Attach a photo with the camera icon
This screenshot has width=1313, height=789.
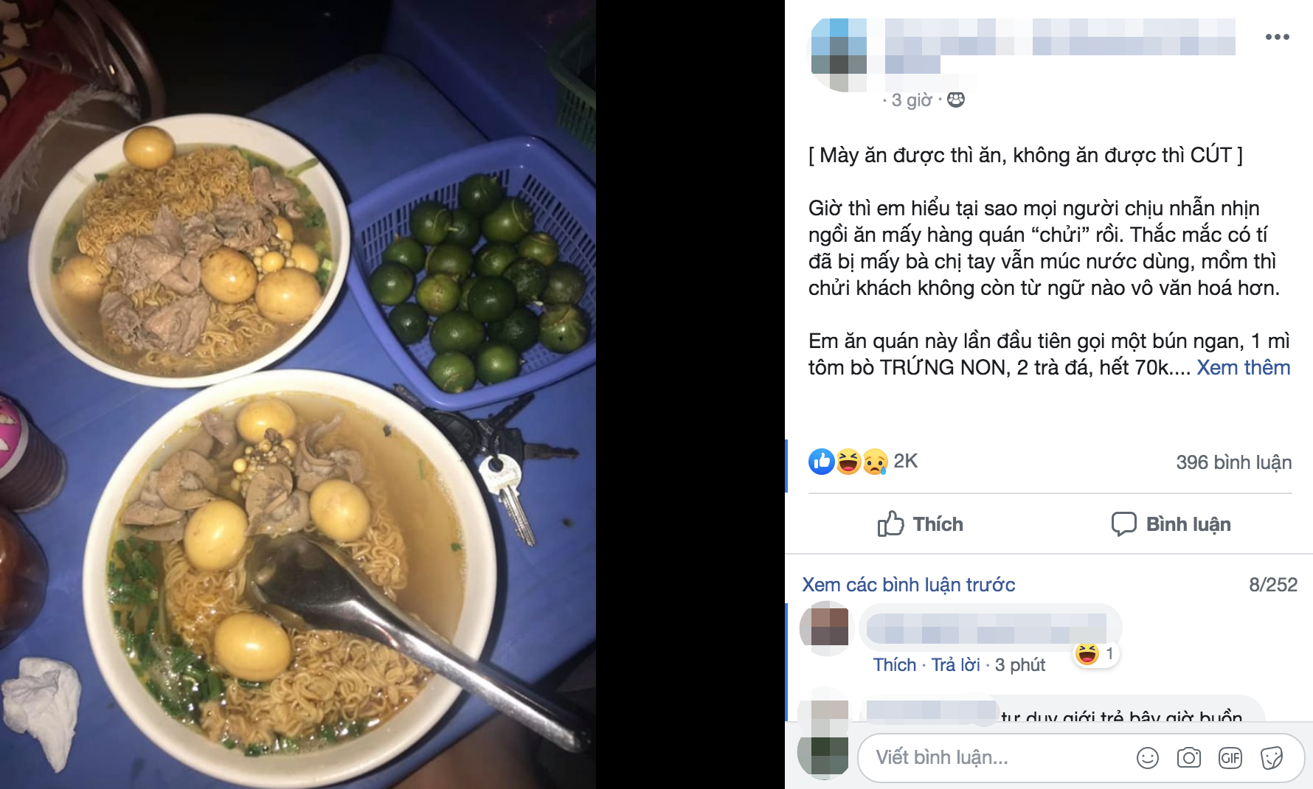click(1188, 757)
